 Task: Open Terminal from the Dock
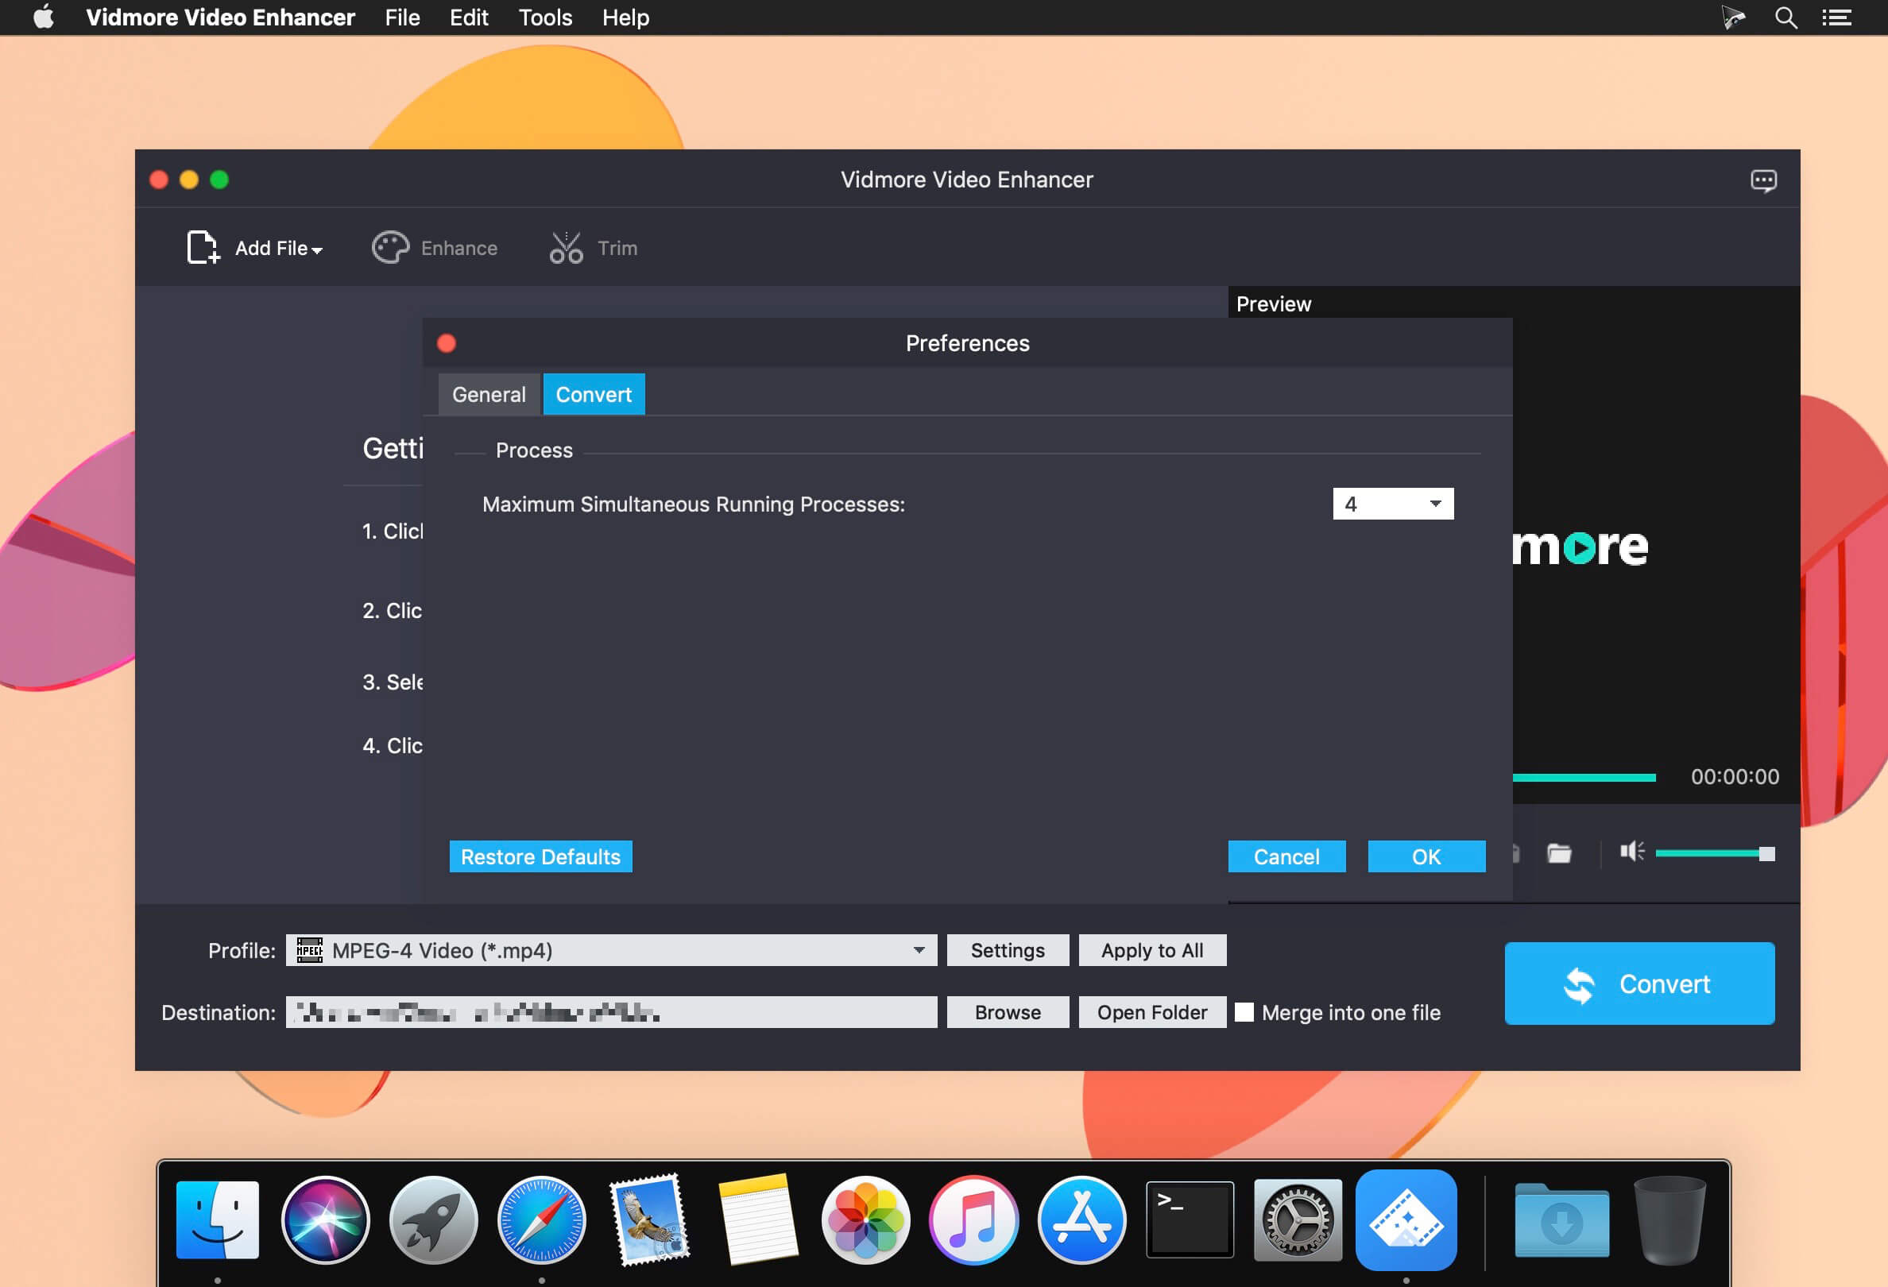[1190, 1219]
